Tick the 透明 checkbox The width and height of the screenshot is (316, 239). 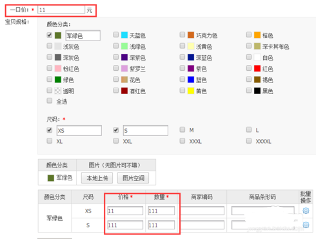[x=50, y=90]
